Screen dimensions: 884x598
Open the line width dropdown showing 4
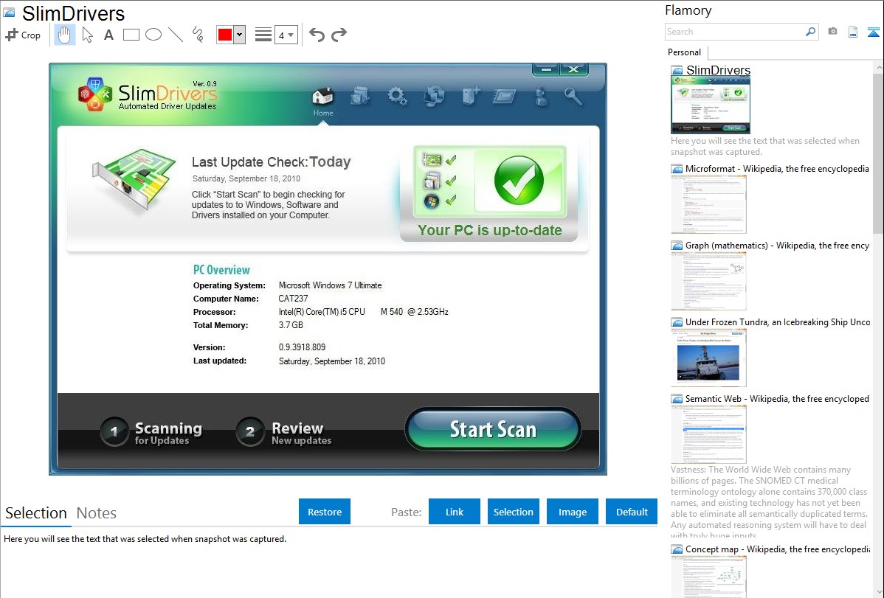286,35
